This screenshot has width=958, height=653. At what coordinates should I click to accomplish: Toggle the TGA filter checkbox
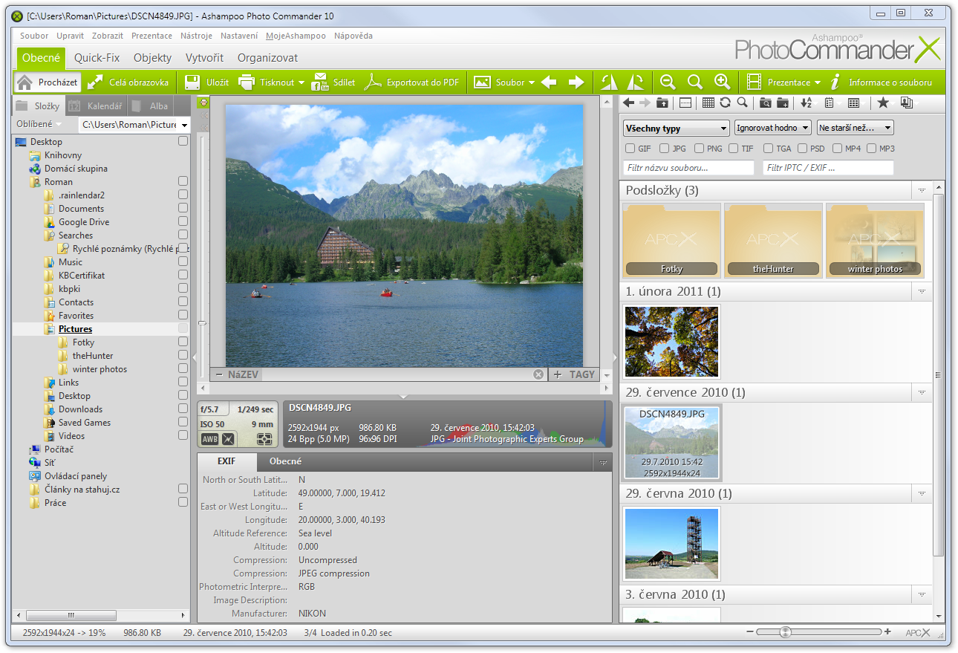click(769, 149)
